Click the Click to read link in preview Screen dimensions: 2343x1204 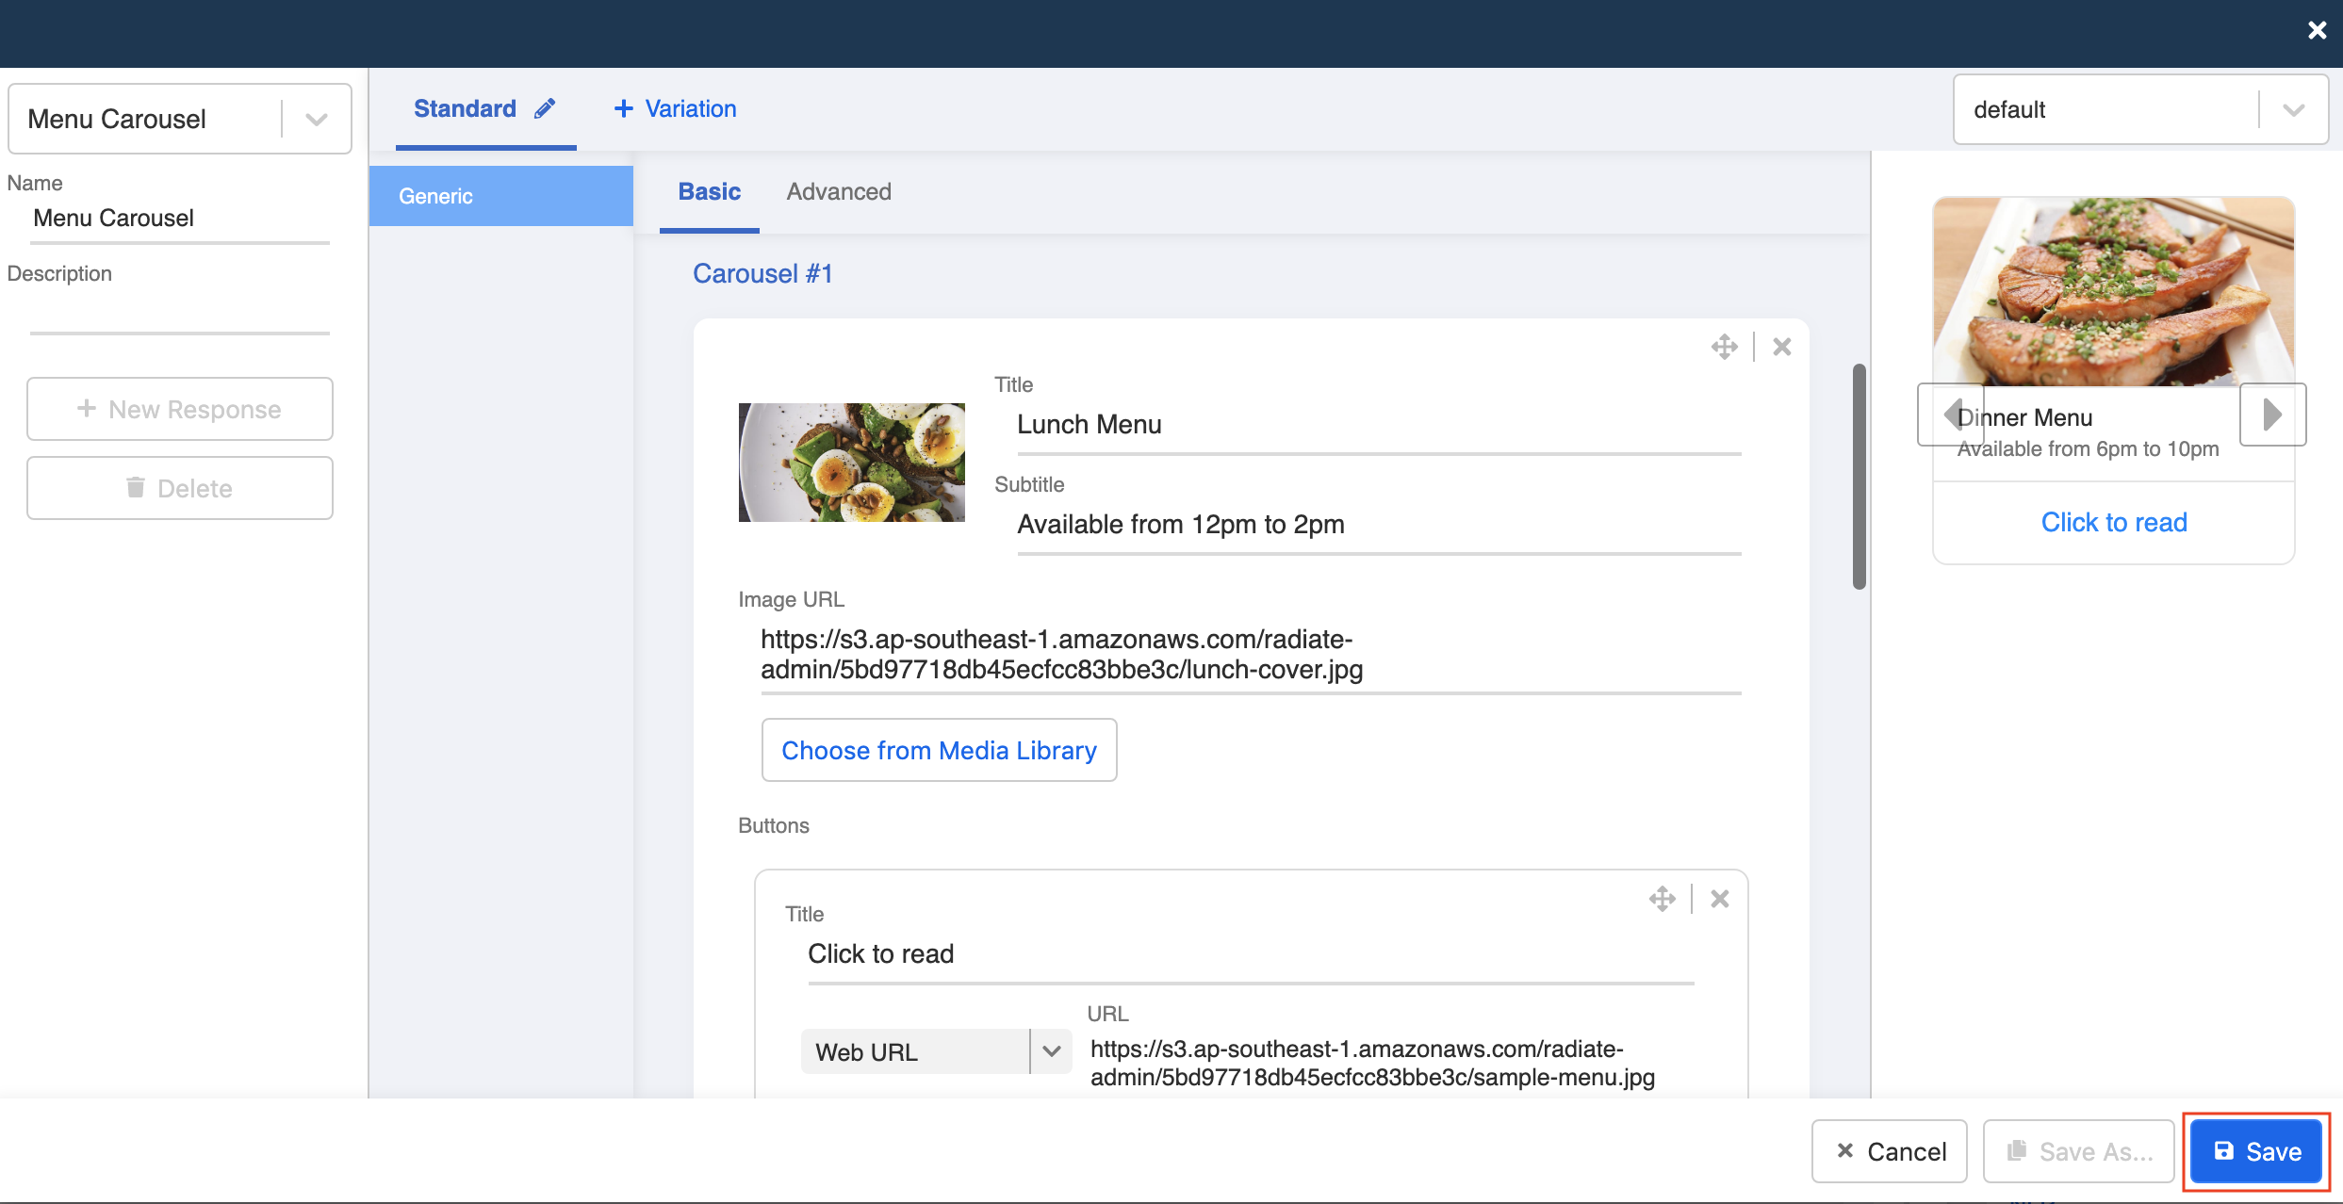point(2114,522)
